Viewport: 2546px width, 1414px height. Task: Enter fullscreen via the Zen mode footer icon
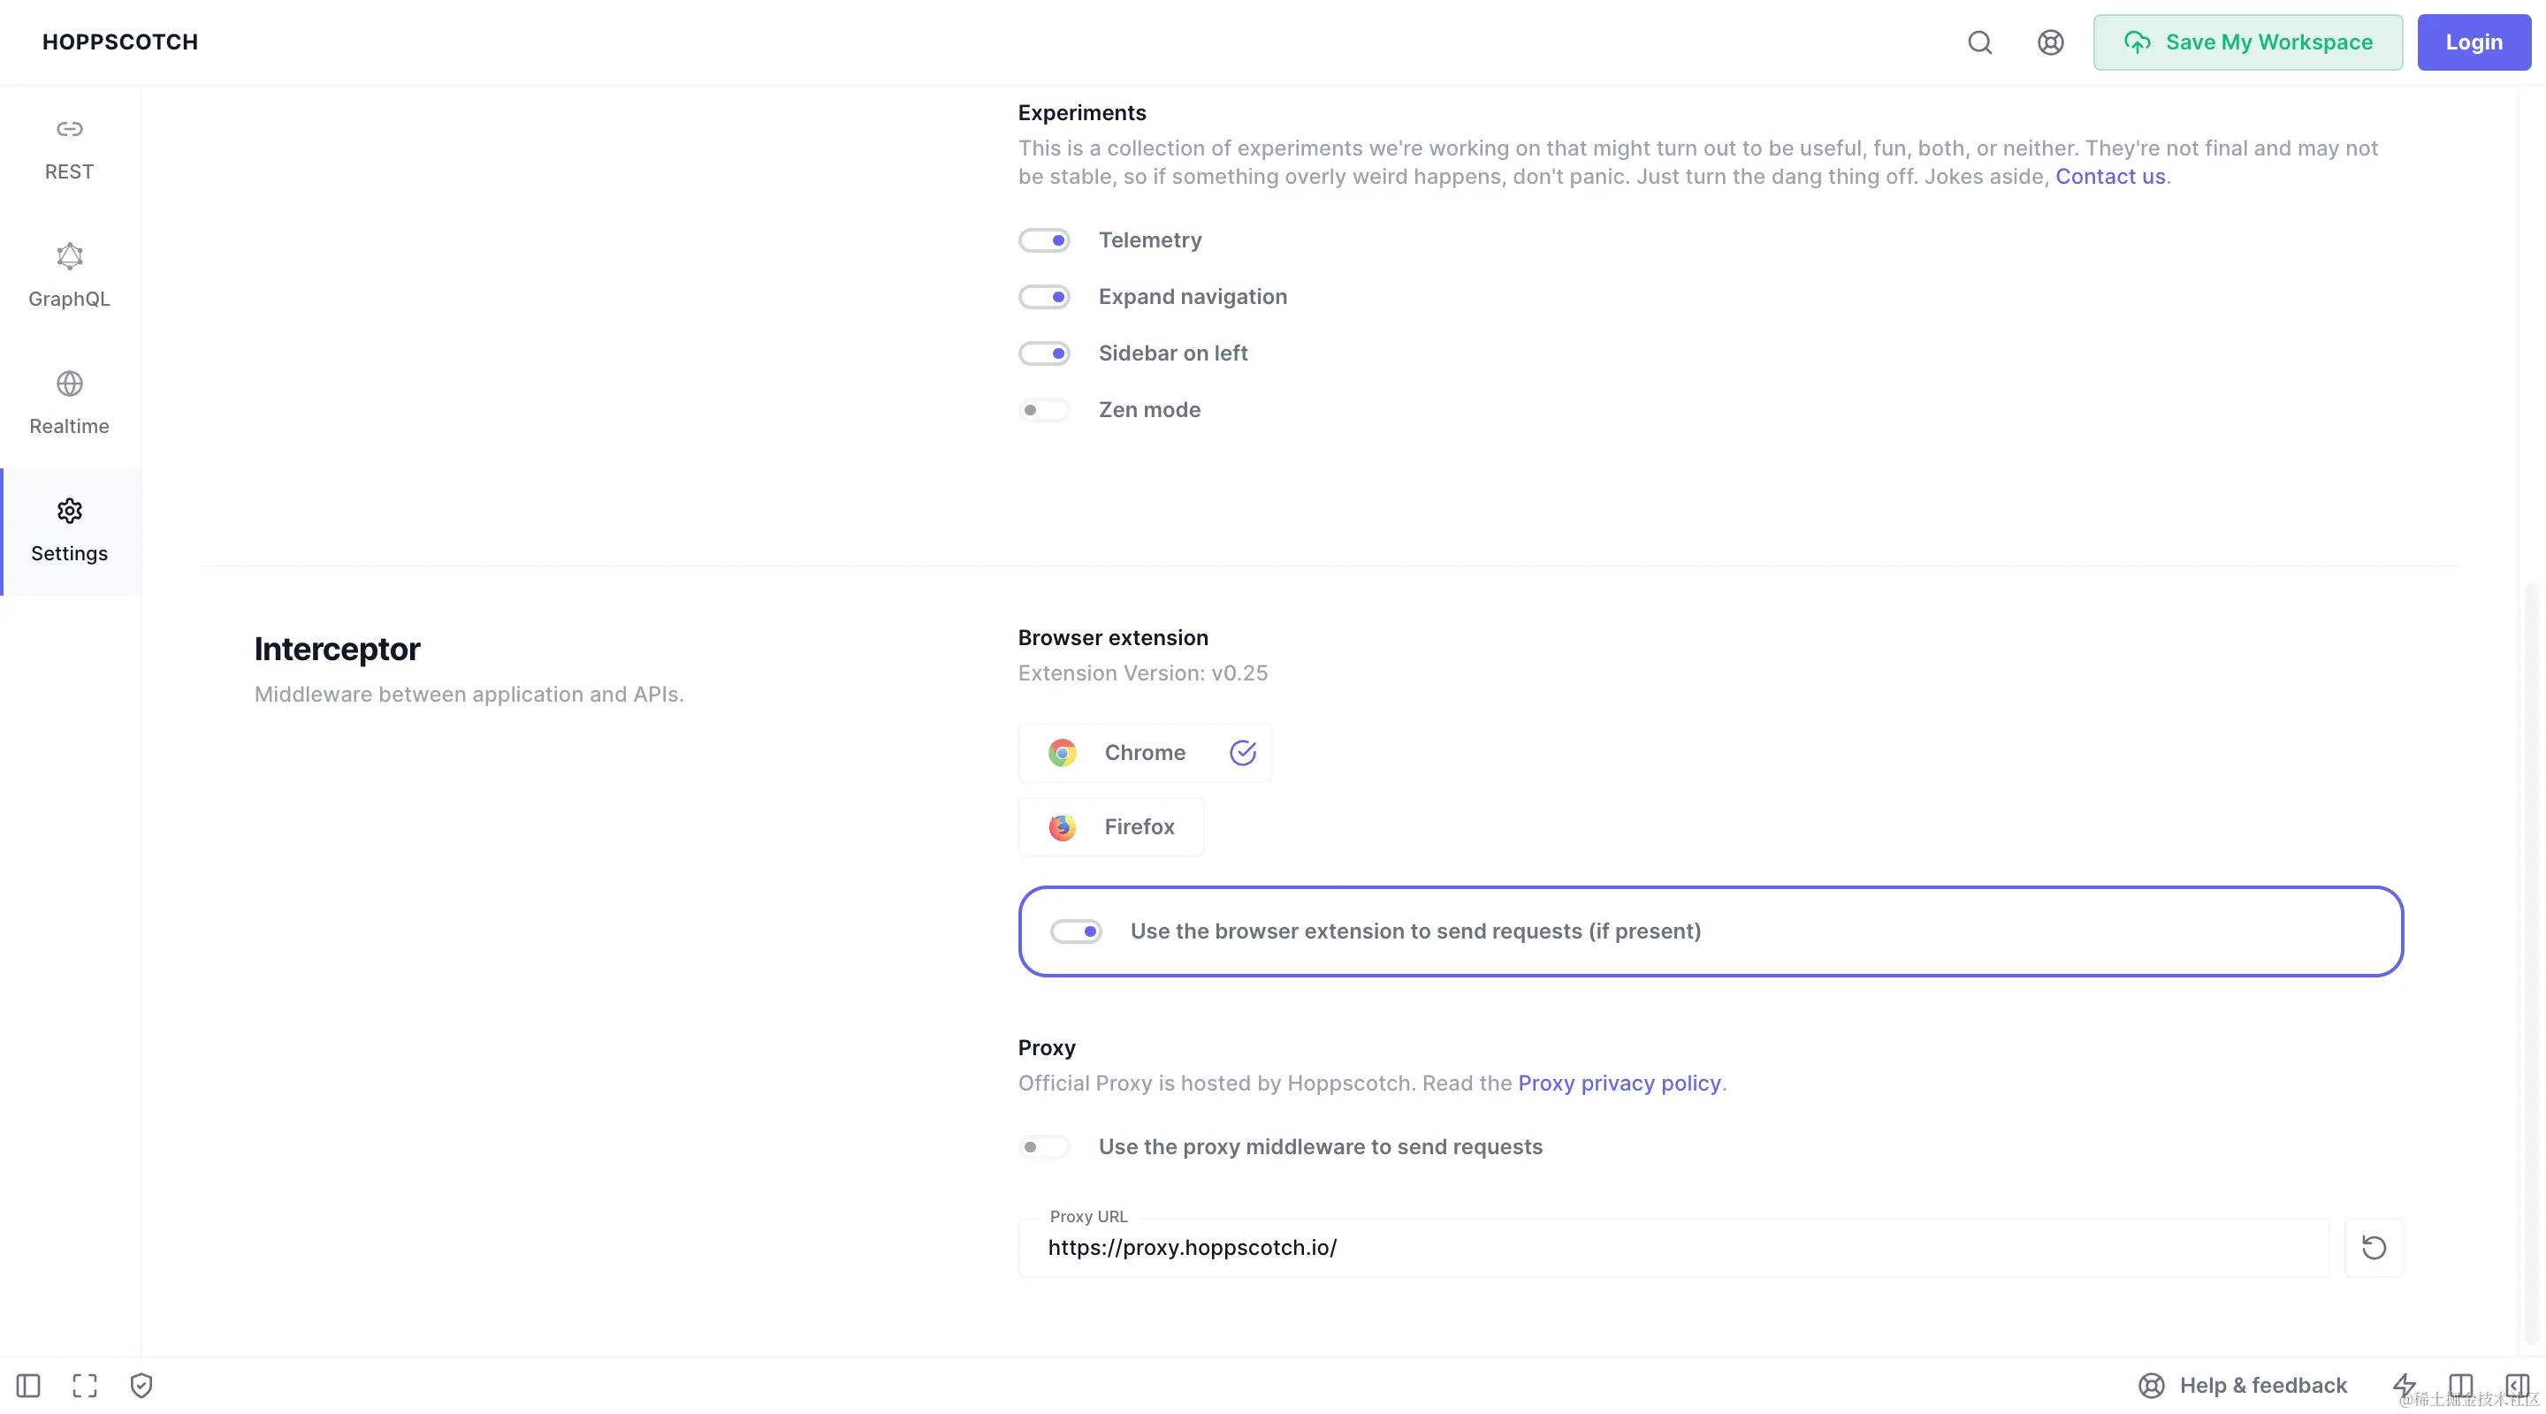[85, 1386]
